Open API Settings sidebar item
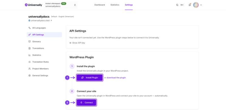 44,35
